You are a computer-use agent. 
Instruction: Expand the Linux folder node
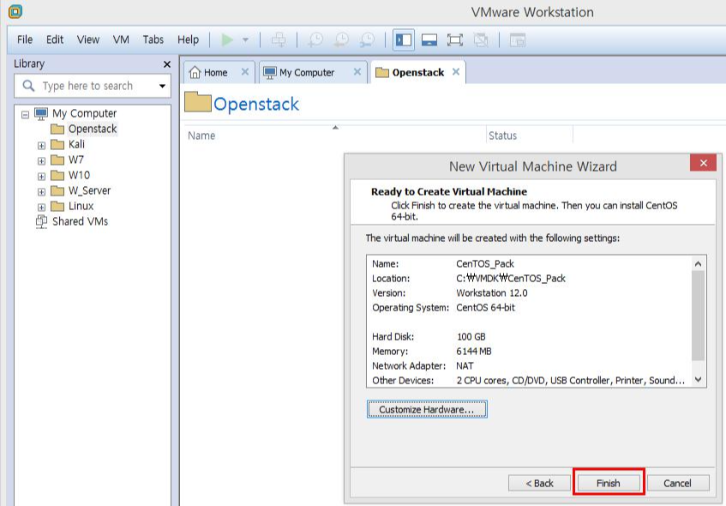[x=42, y=207]
